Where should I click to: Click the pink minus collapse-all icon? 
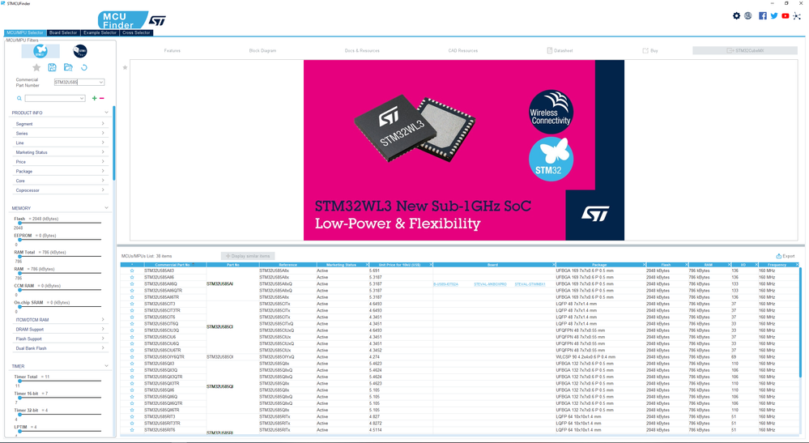tap(102, 98)
